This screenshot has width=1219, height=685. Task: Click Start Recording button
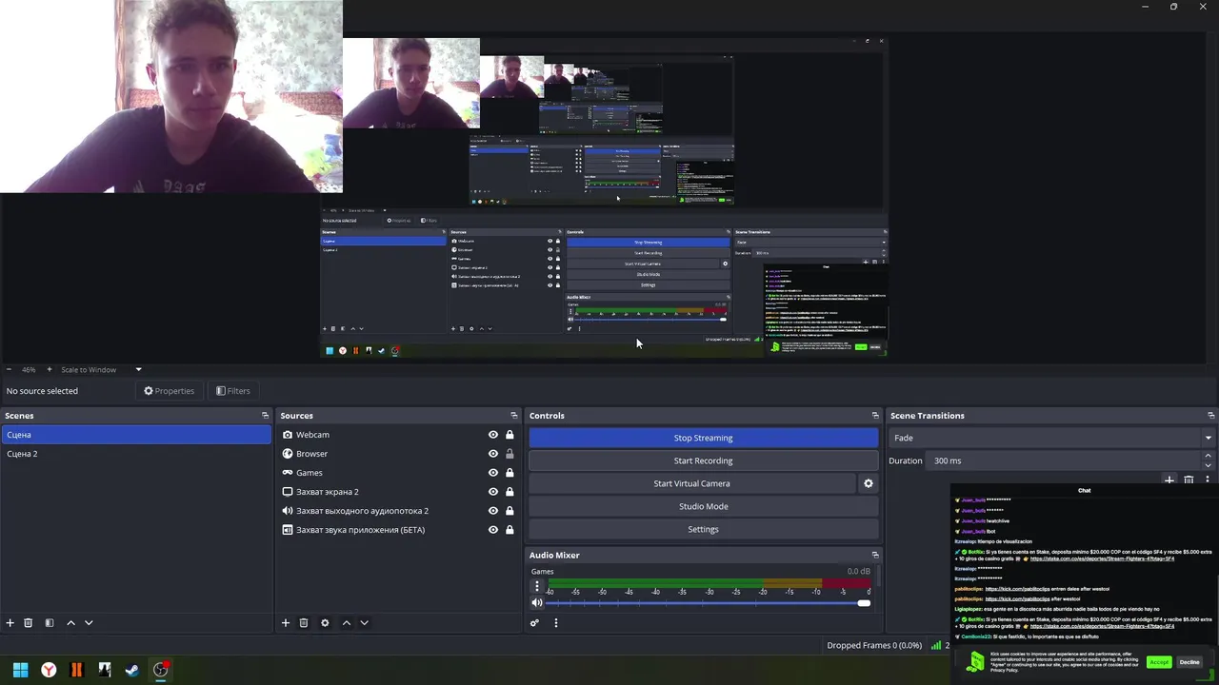[x=703, y=460]
